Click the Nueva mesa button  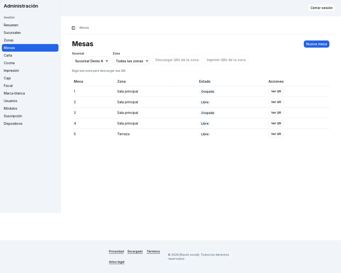click(317, 44)
